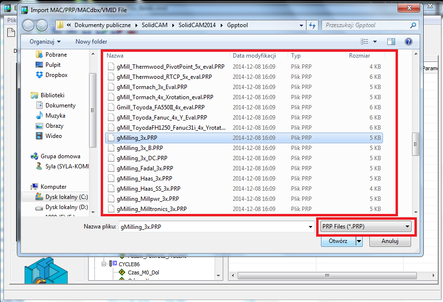
Task: Click the change view icon
Action: point(365,42)
